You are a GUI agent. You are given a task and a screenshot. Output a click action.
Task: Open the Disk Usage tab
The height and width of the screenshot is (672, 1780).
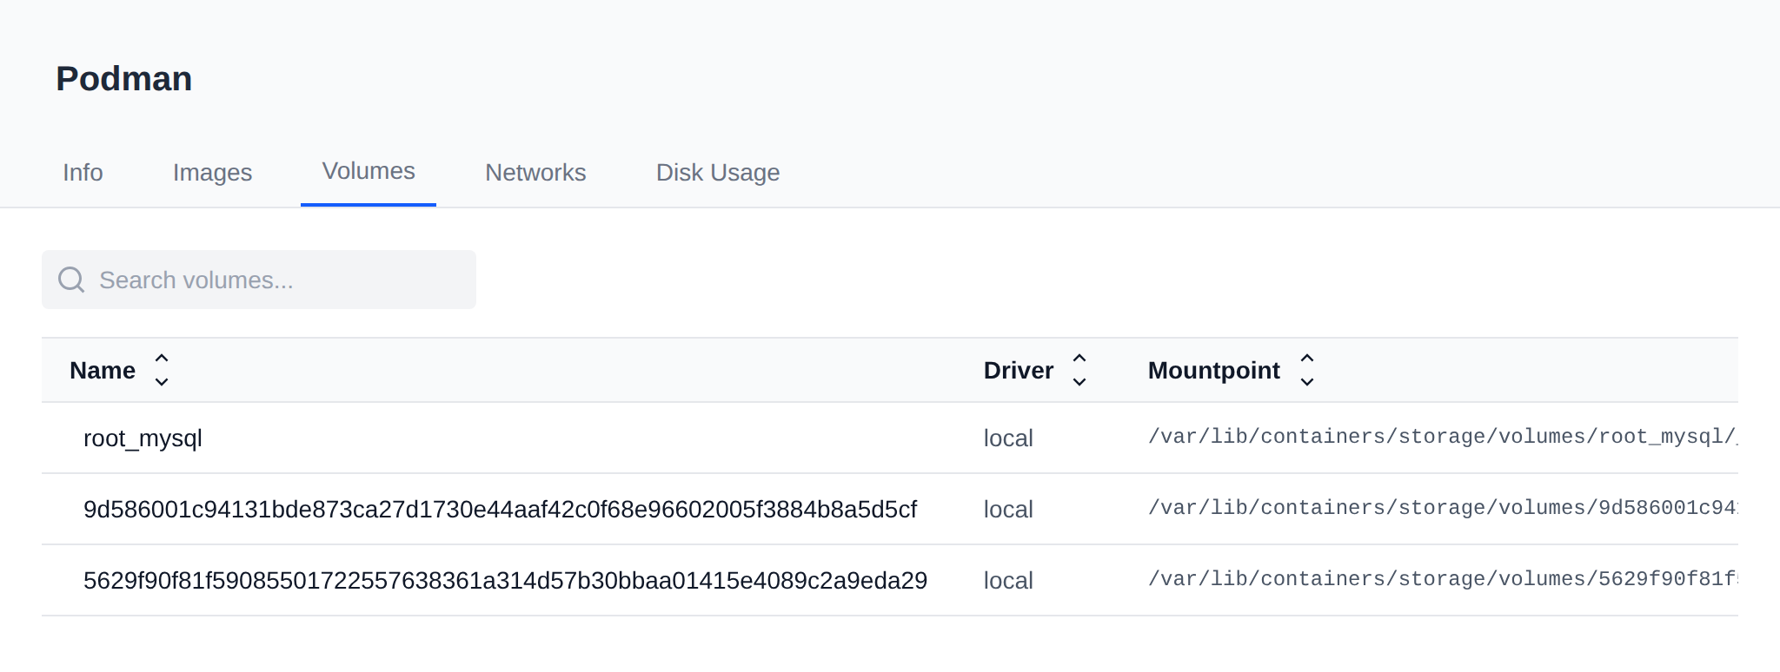[x=718, y=172]
